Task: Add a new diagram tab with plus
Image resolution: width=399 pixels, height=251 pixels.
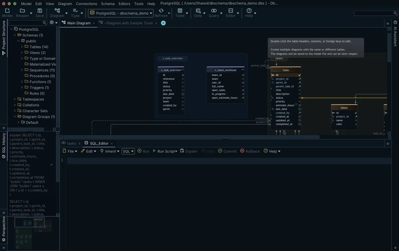Action: pos(163,23)
